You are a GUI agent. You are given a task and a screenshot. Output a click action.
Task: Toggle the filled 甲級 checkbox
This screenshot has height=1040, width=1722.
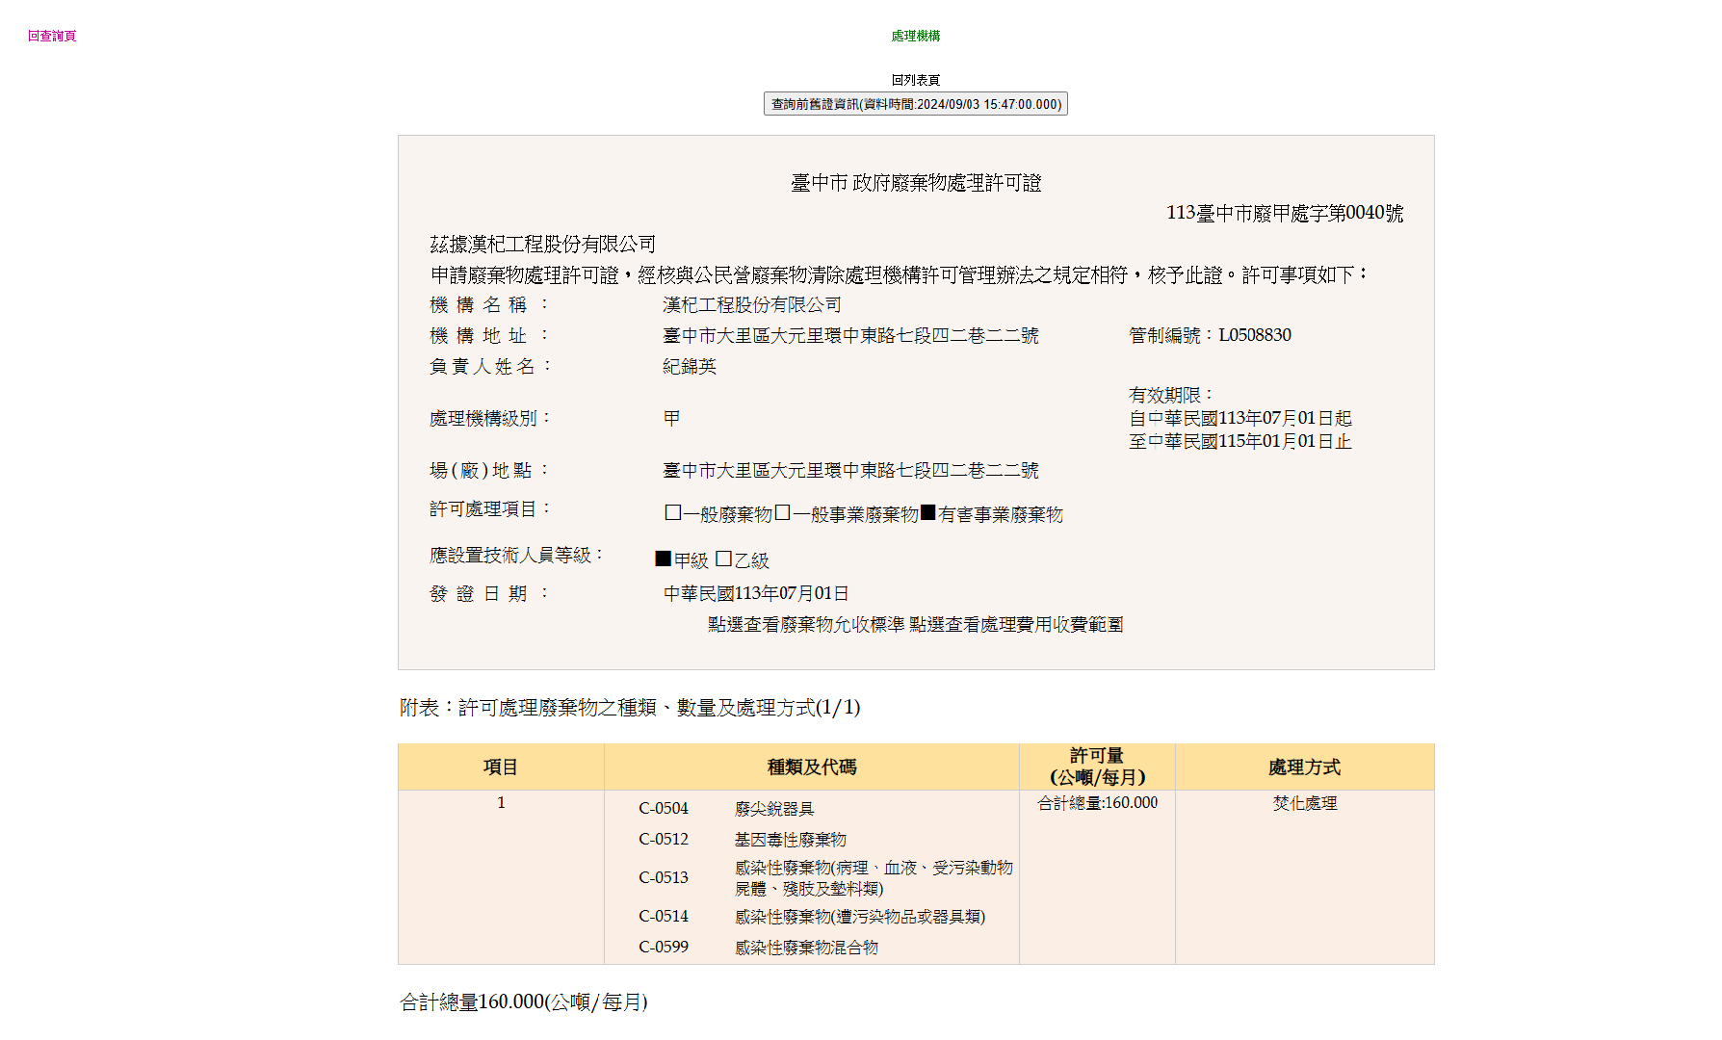(664, 559)
